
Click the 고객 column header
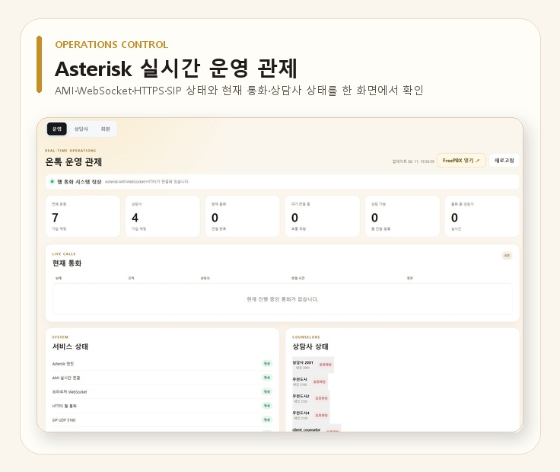click(x=131, y=278)
